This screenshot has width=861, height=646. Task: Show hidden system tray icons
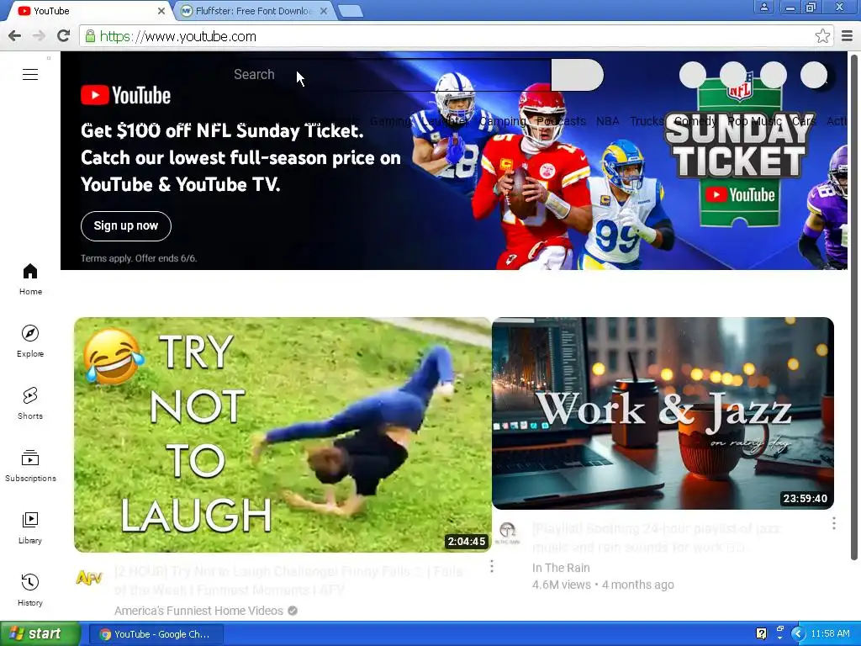[797, 633]
